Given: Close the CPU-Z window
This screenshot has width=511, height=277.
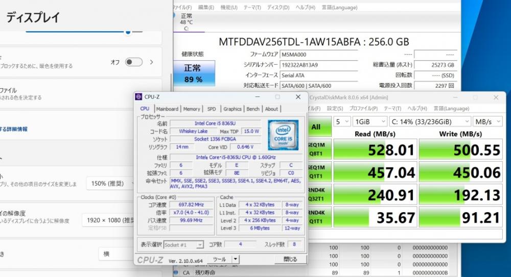Looking at the screenshot, I should pos(298,97).
